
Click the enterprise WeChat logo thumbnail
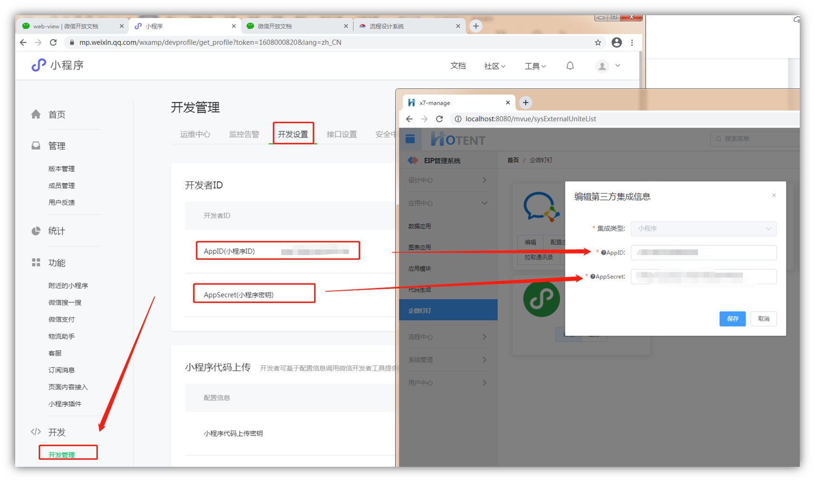[x=541, y=207]
